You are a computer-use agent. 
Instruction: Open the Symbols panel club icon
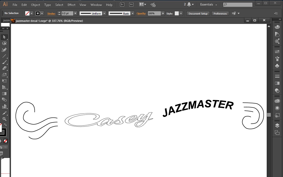click(277, 66)
